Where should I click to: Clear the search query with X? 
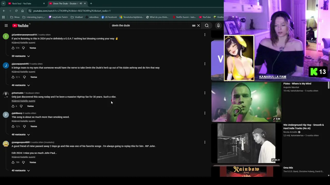coord(199,25)
